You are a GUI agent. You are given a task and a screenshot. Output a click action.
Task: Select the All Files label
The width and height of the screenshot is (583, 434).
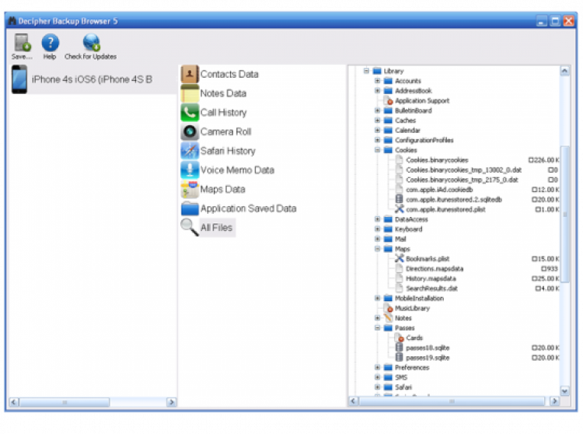point(216,228)
